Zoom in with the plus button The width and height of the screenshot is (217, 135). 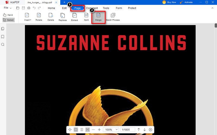[x=99, y=130]
